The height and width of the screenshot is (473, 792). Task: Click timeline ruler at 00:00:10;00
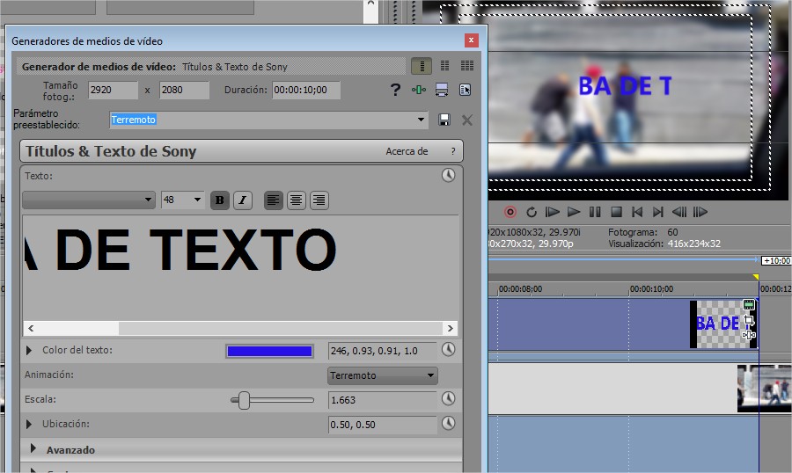coord(651,288)
